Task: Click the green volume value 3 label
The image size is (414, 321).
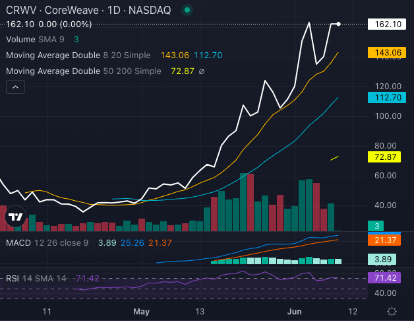Action: coord(376,226)
